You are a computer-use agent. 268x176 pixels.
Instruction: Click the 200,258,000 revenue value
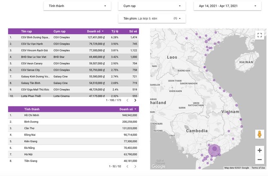[130, 122]
